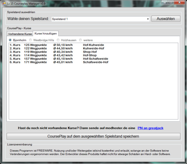Image resolution: width=187 pixels, height=164 pixels.
Task: Select the Westbridge Hills radio button
Action: tap(31, 40)
